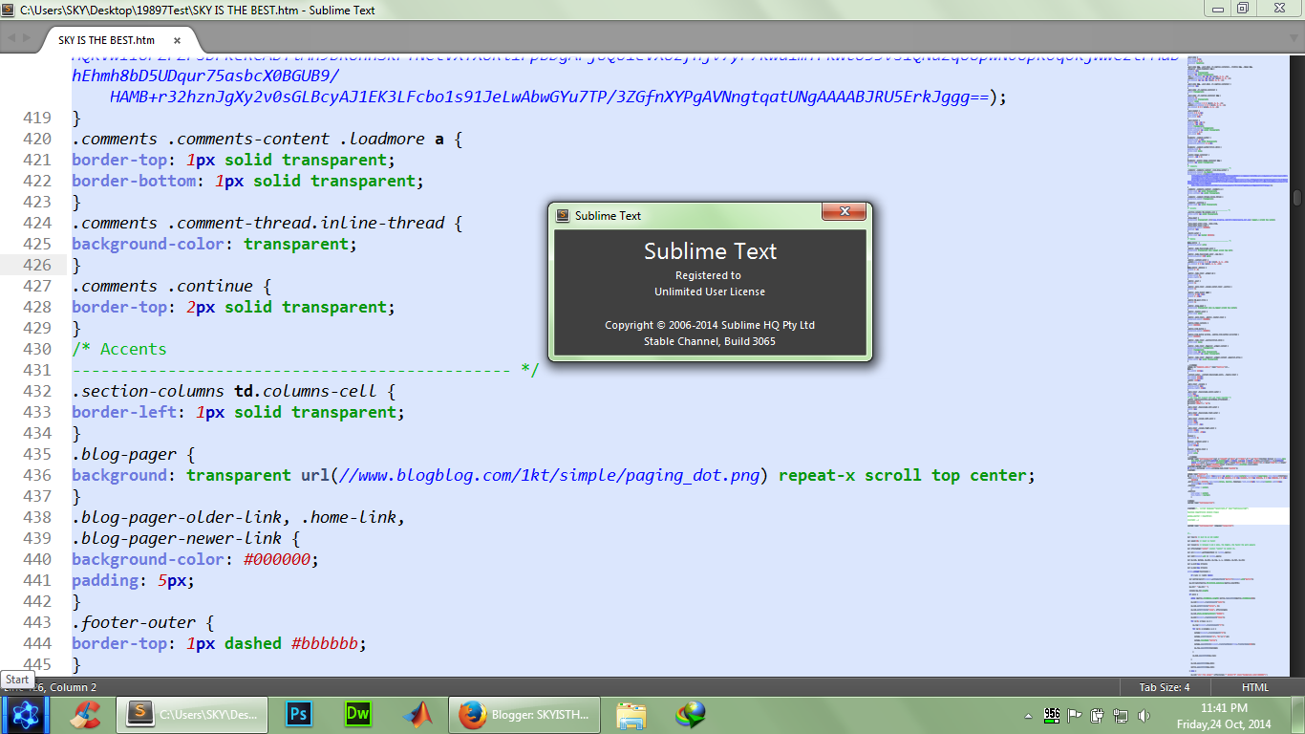This screenshot has width=1305, height=734.
Task: Click 'Stable Channel, Build 3065' in dialog
Action: click(710, 341)
